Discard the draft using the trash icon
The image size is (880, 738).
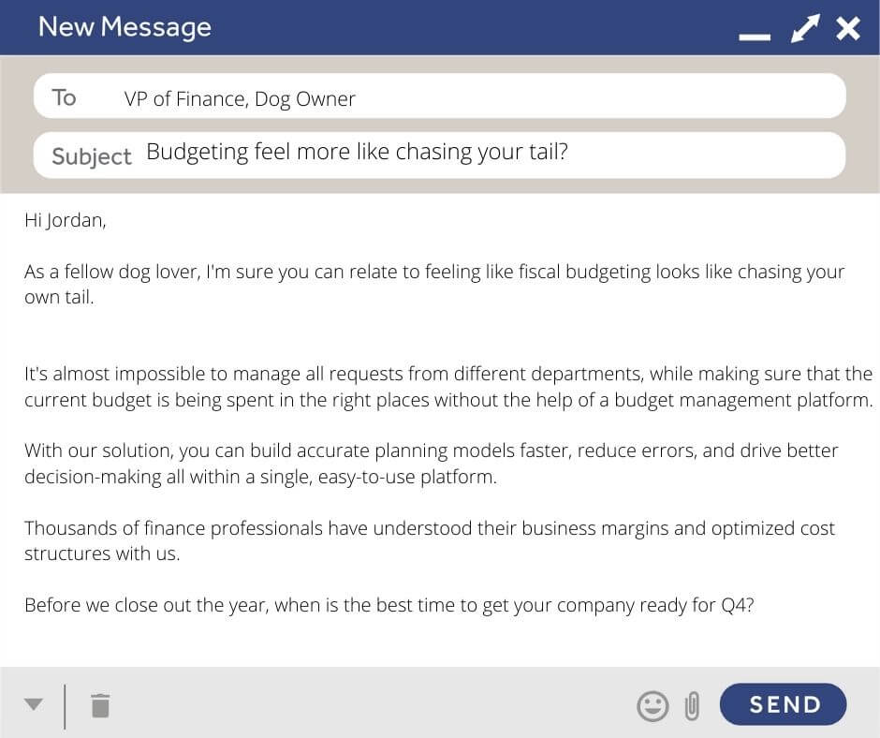click(100, 705)
